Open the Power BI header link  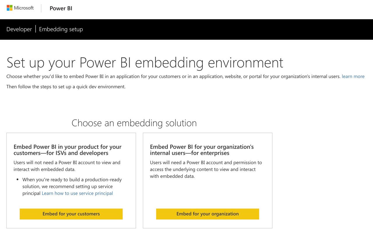[61, 8]
